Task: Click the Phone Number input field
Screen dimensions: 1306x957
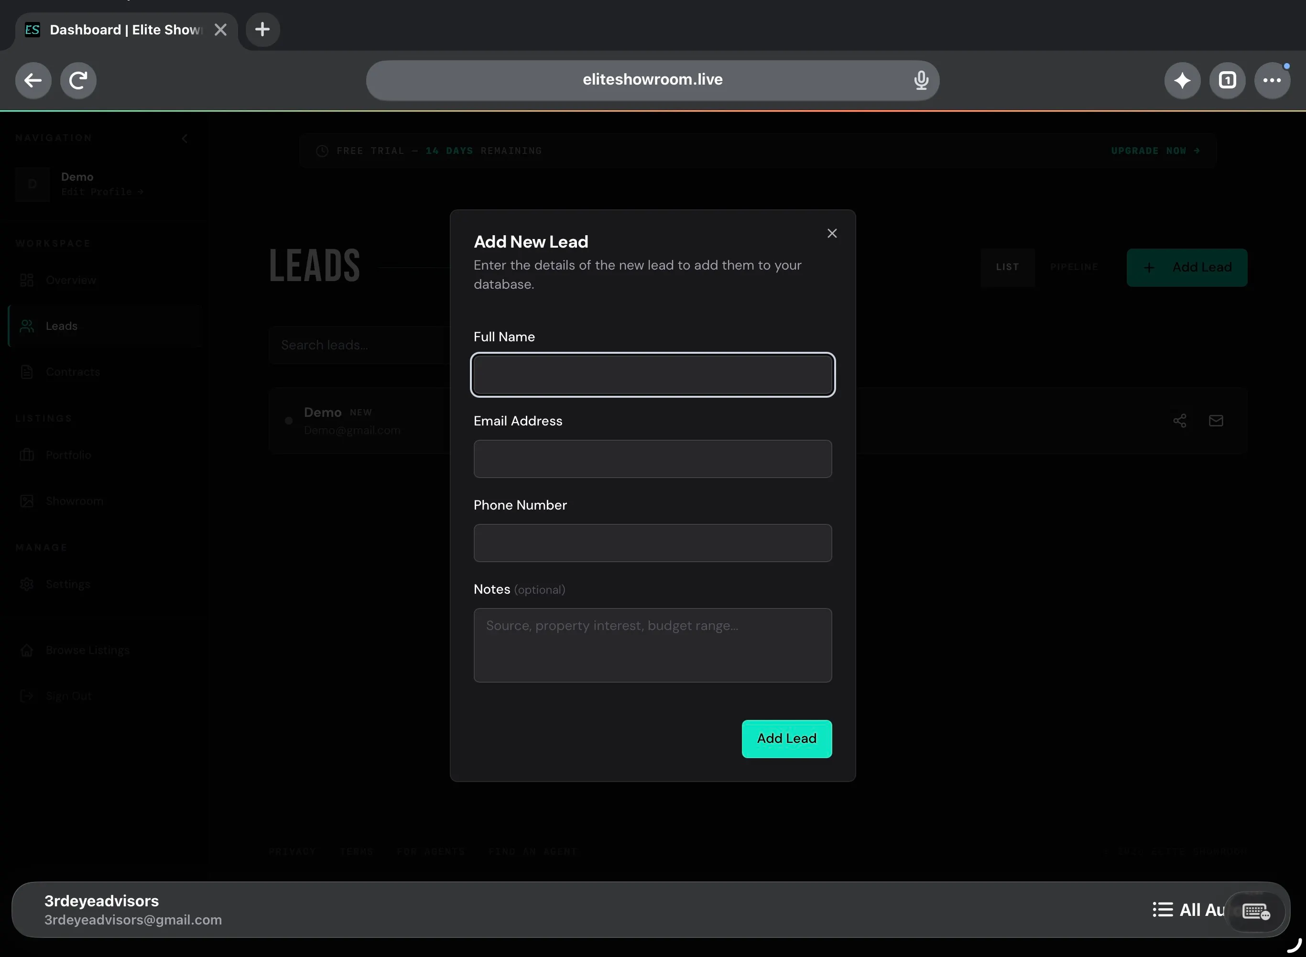Action: pyautogui.click(x=653, y=543)
